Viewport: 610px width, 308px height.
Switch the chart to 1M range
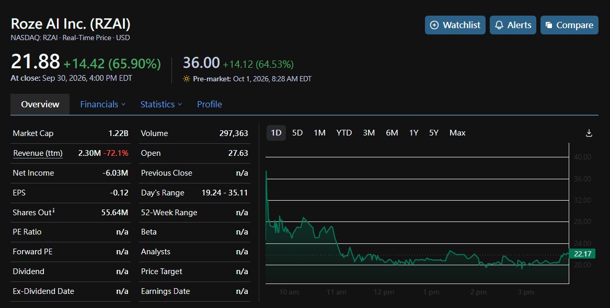[319, 133]
